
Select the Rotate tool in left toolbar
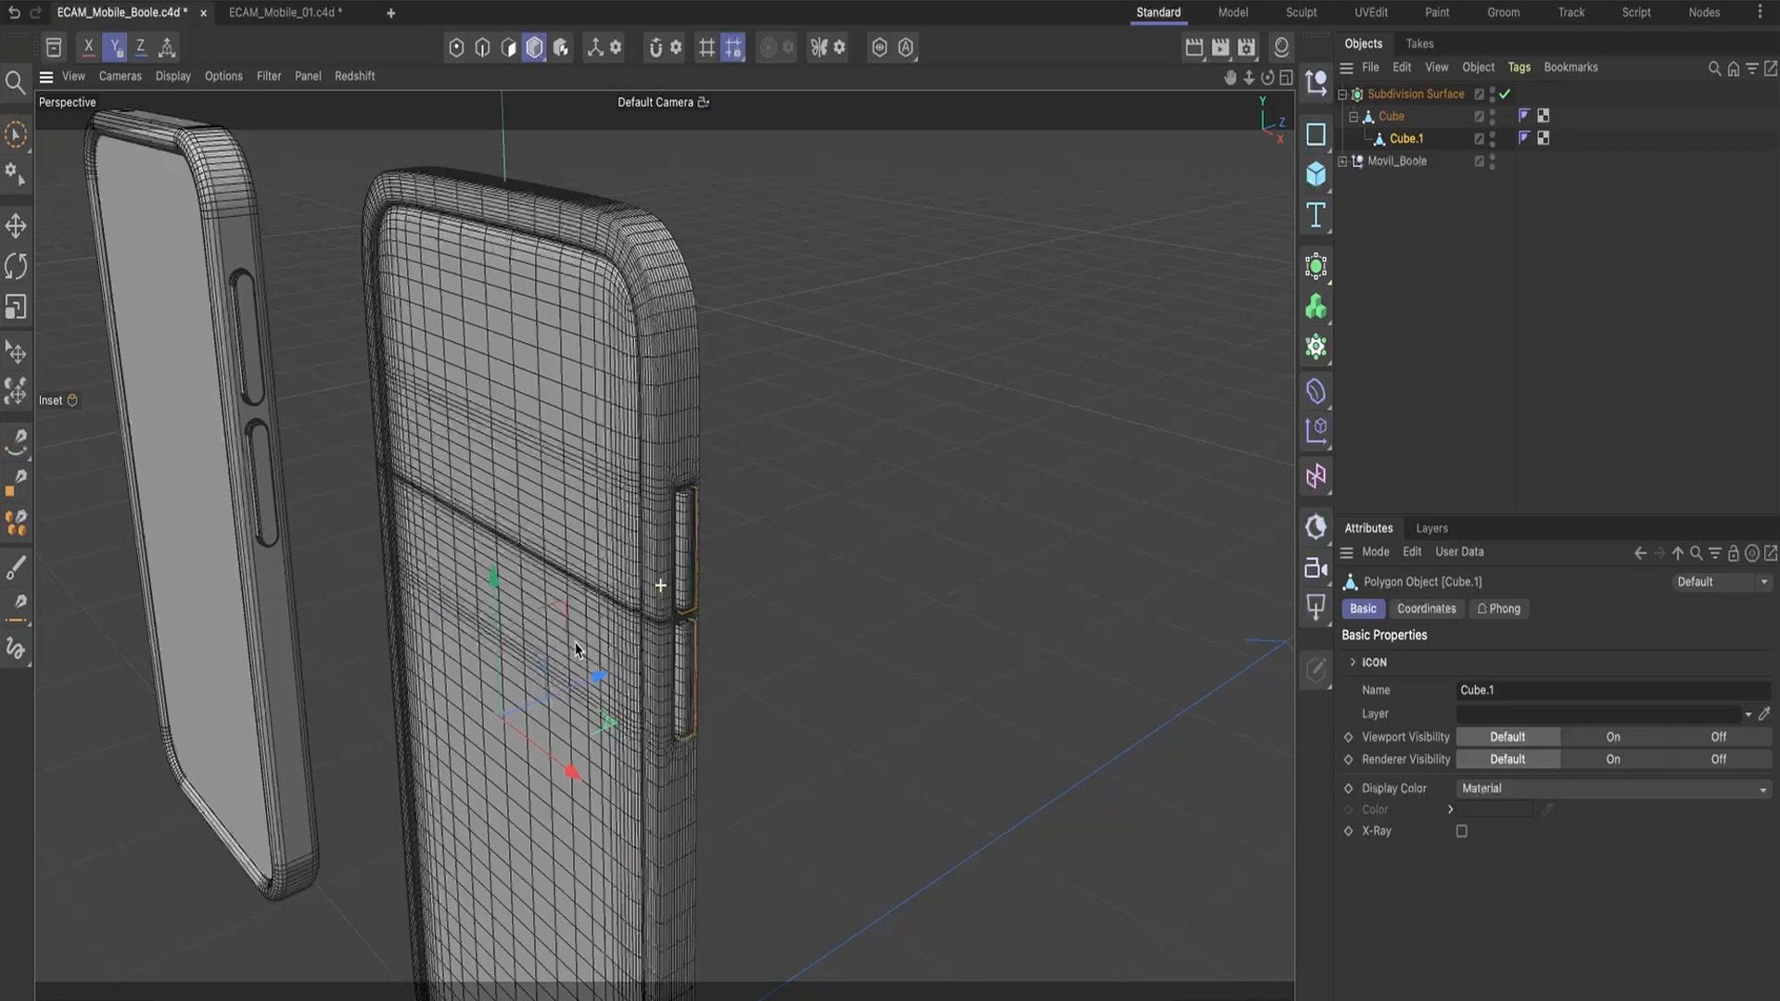16,267
